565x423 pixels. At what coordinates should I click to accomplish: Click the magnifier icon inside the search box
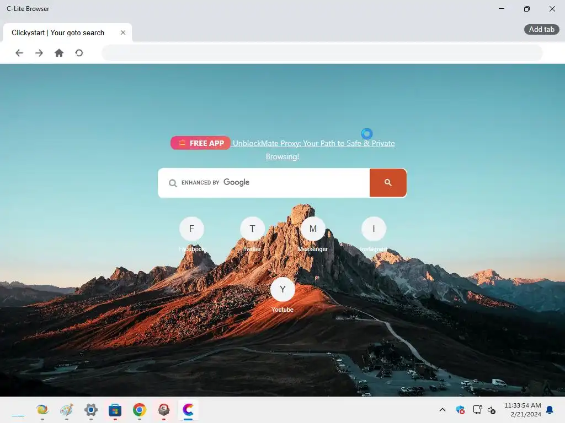(173, 183)
